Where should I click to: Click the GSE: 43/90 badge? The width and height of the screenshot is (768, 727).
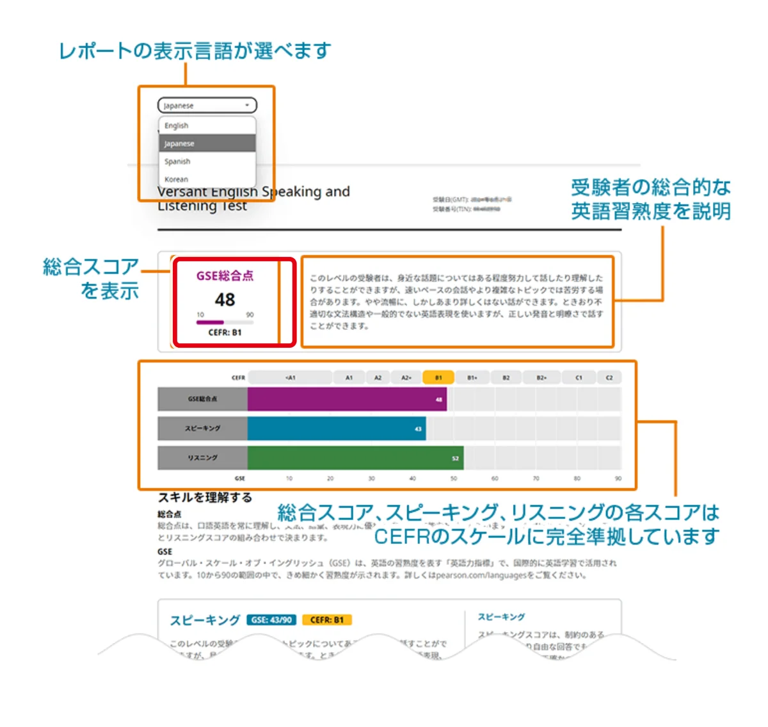tap(271, 620)
